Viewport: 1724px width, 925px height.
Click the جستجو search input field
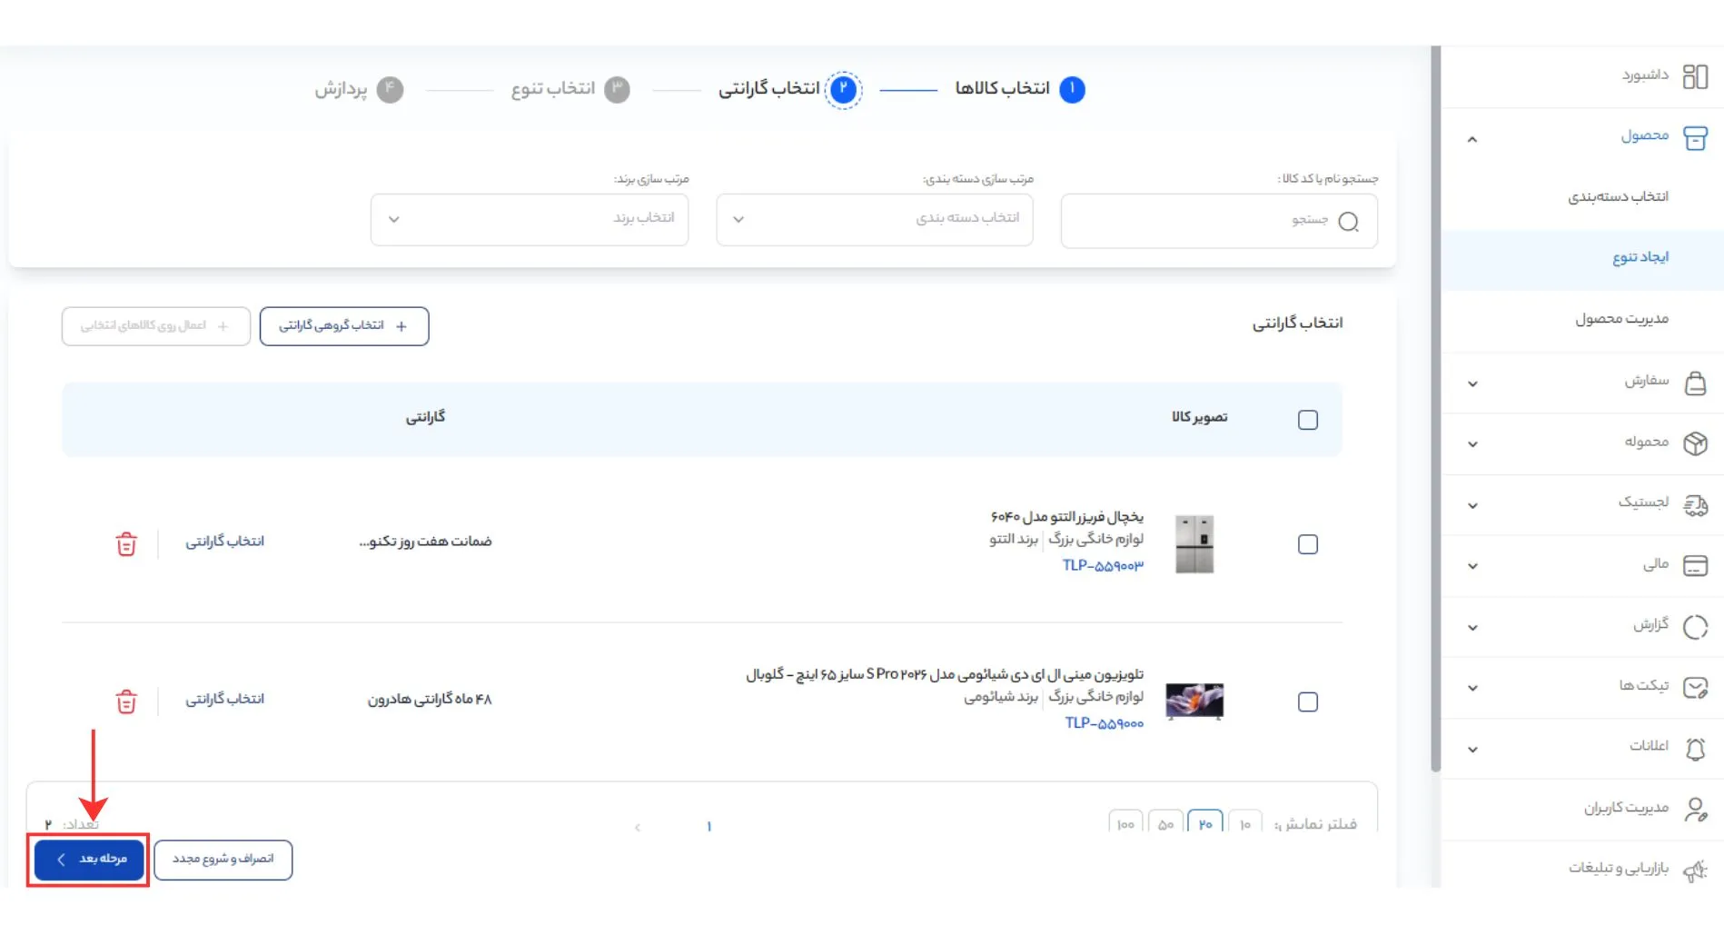point(1219,221)
